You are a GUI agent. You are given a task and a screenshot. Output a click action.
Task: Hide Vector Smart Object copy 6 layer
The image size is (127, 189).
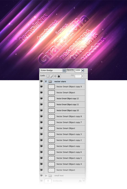coord(41,152)
